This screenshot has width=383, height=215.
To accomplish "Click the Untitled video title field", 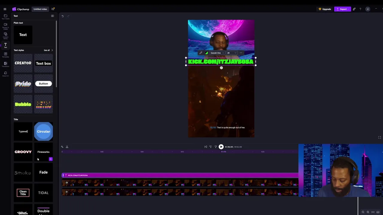I will (x=40, y=9).
